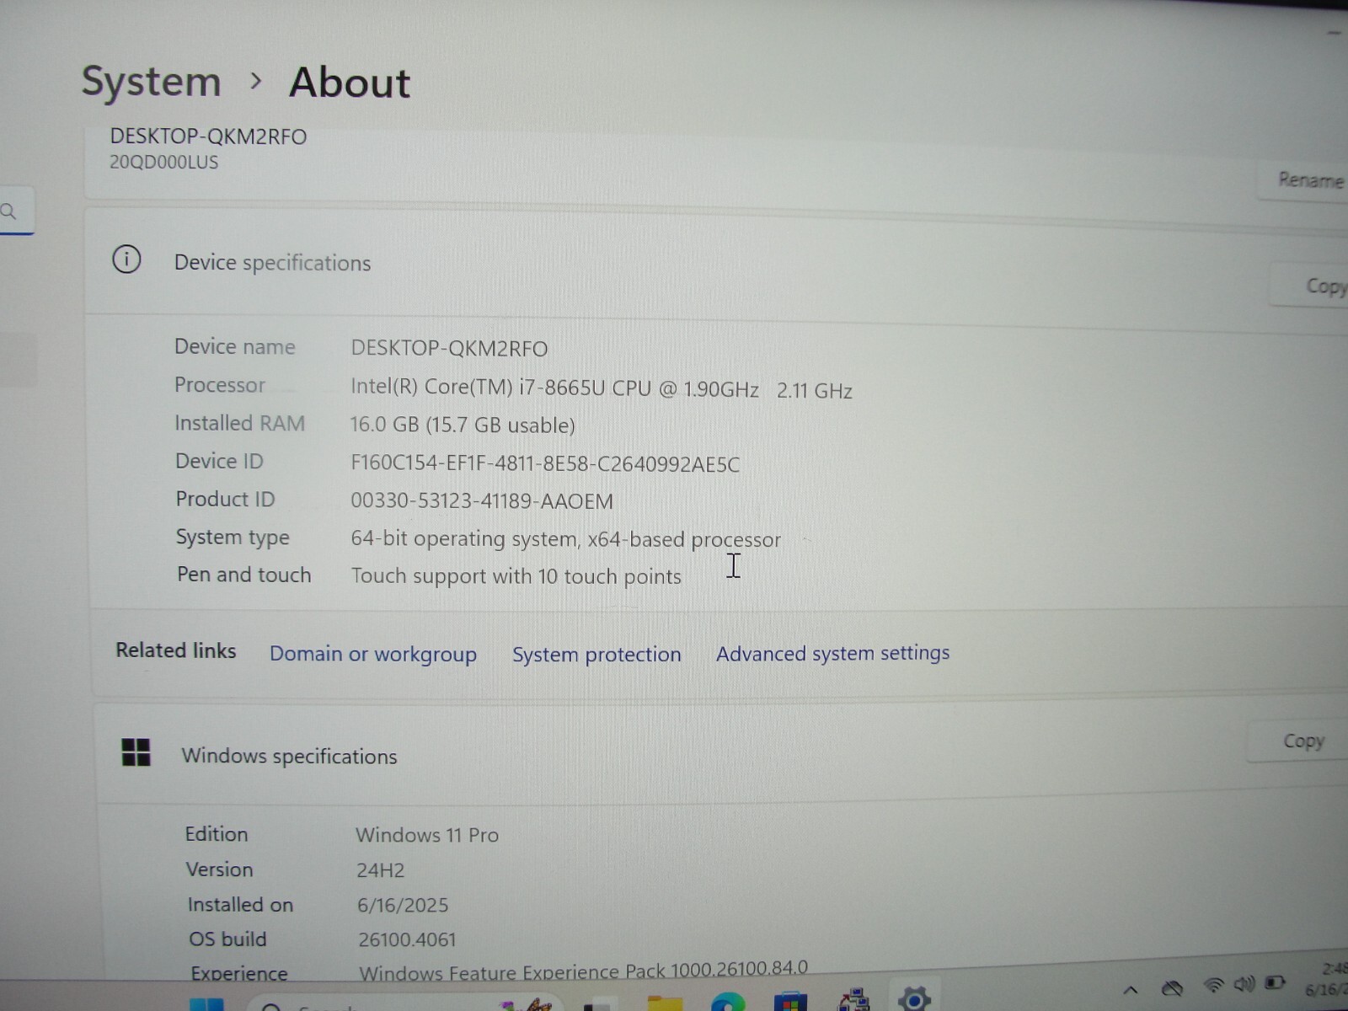The width and height of the screenshot is (1348, 1011).
Task: Open Wi-Fi network tray icon
Action: click(x=1214, y=985)
